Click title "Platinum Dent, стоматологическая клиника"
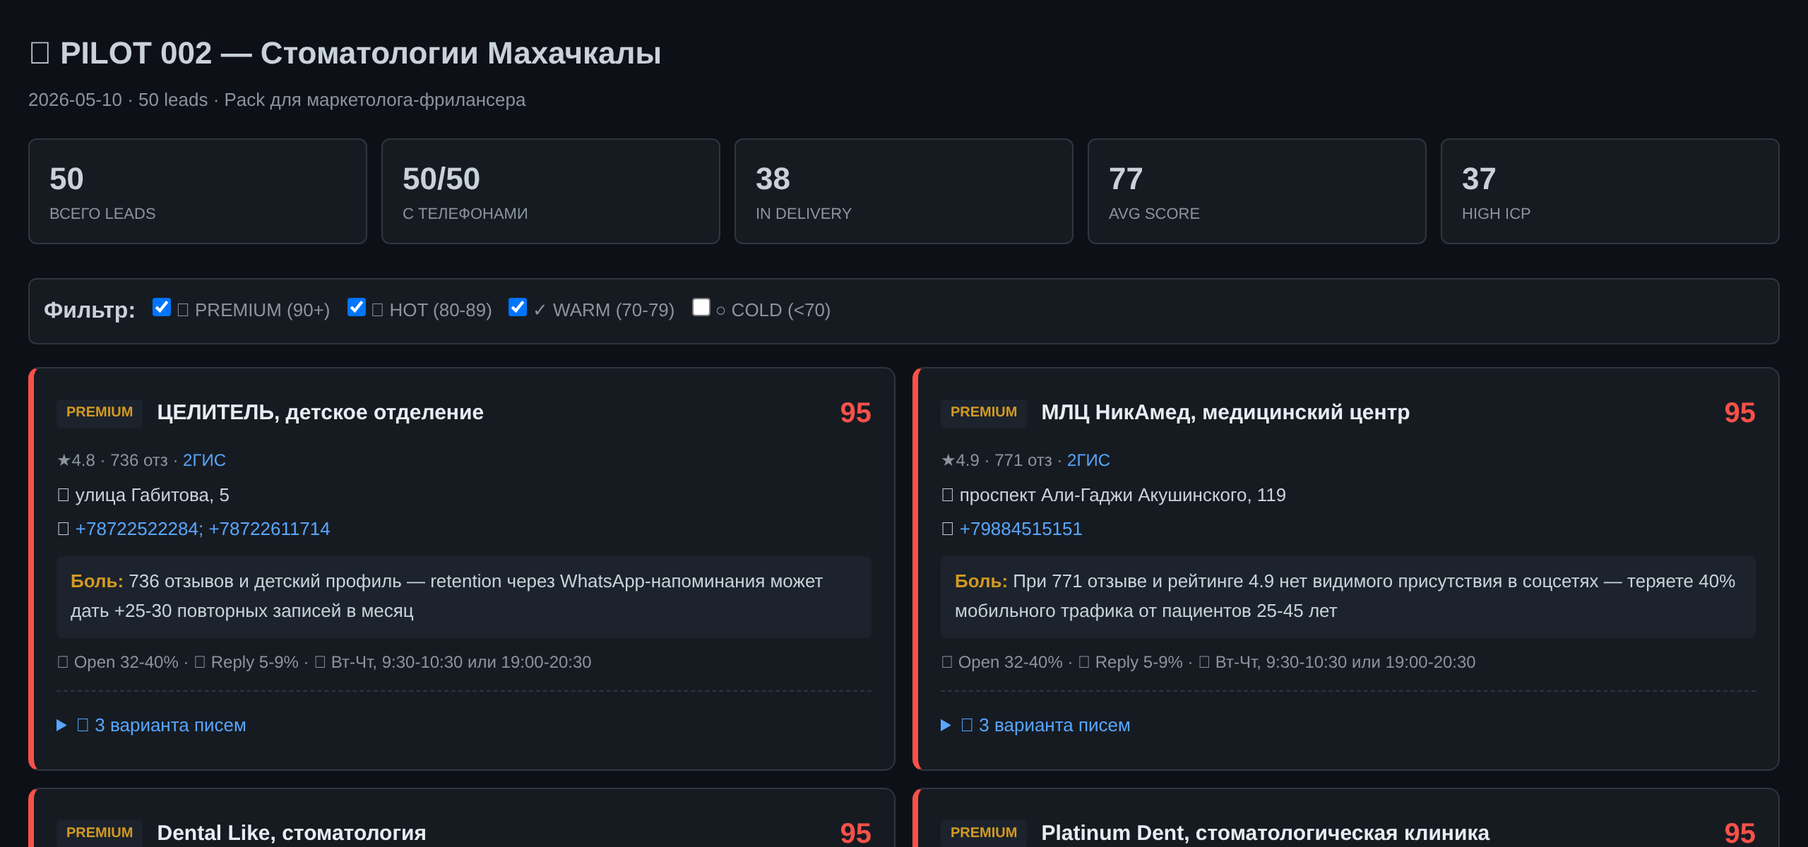Image resolution: width=1808 pixels, height=847 pixels. point(1265,833)
